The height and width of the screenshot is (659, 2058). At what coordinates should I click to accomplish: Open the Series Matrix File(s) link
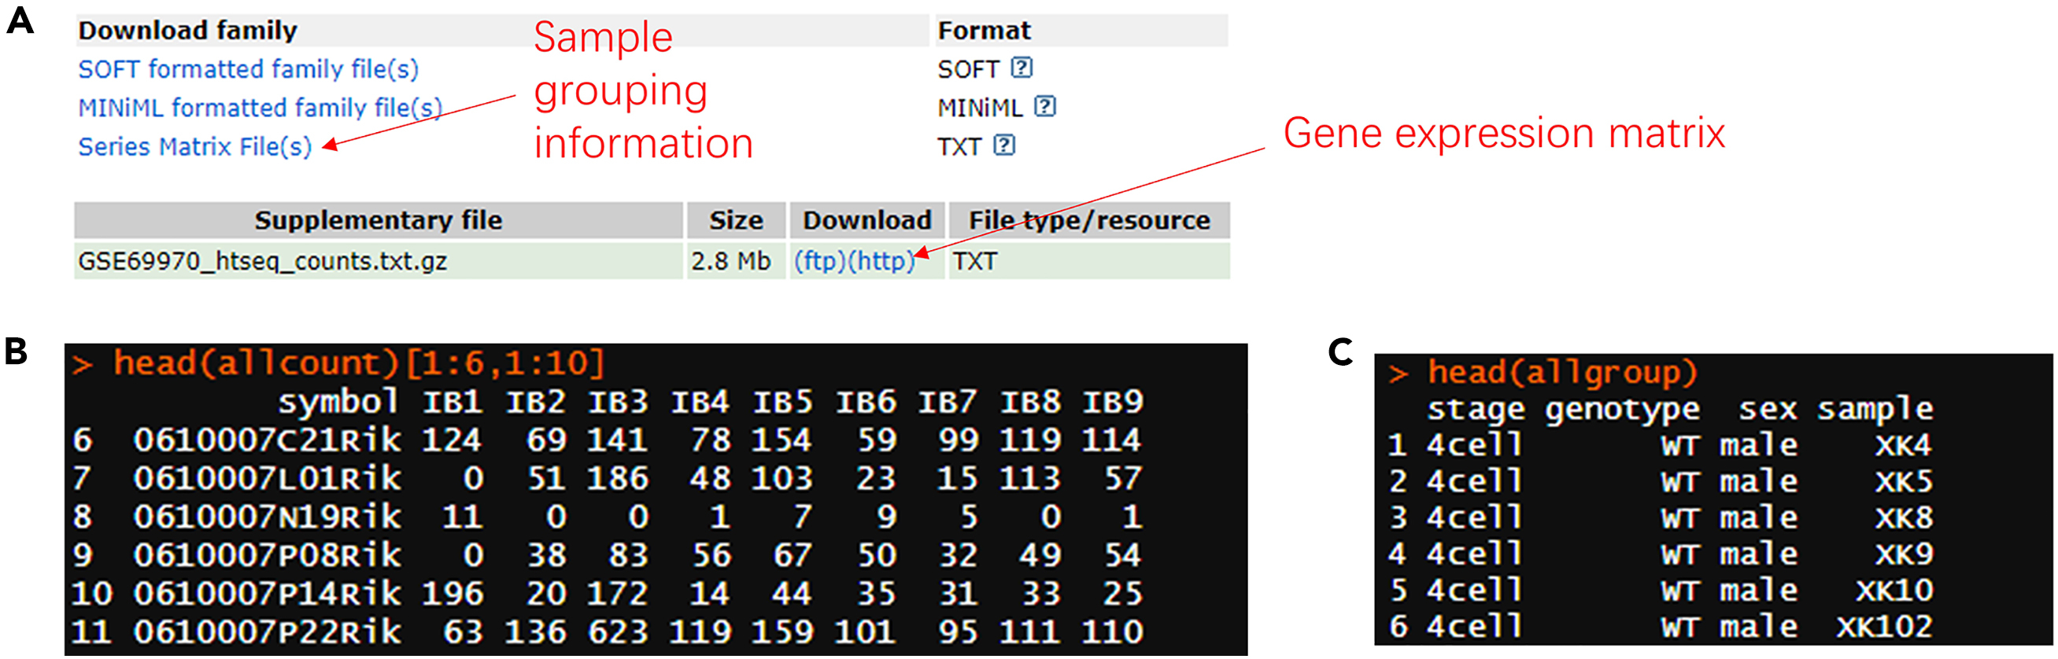pos(195,147)
